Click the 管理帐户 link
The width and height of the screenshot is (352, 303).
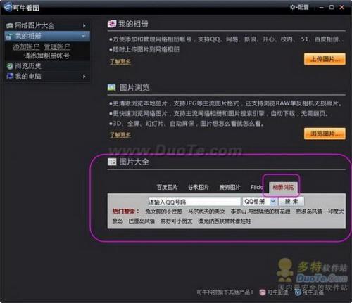pos(57,47)
